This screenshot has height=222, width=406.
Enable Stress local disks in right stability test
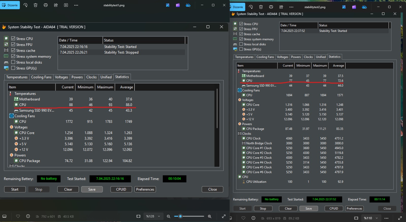[x=241, y=44]
